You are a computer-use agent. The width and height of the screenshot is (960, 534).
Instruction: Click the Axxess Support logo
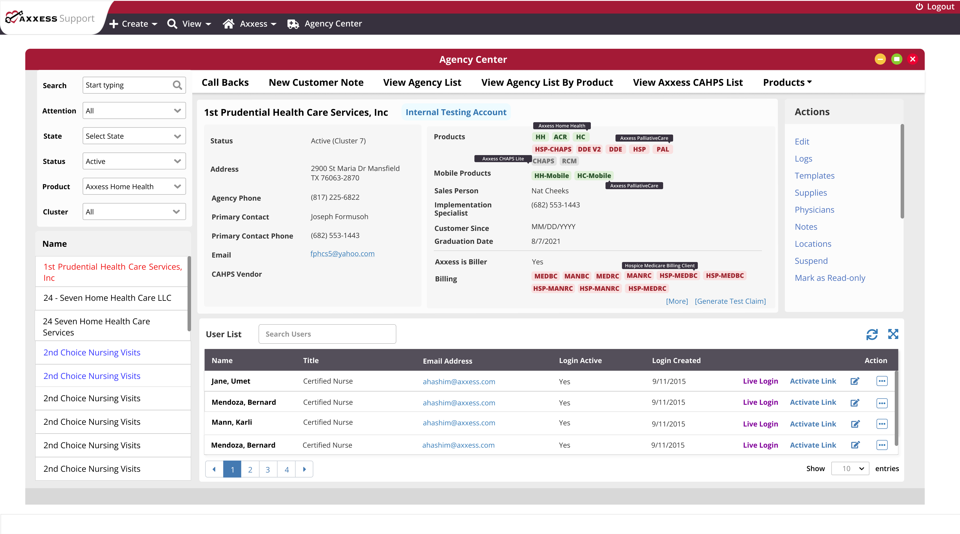click(x=50, y=18)
